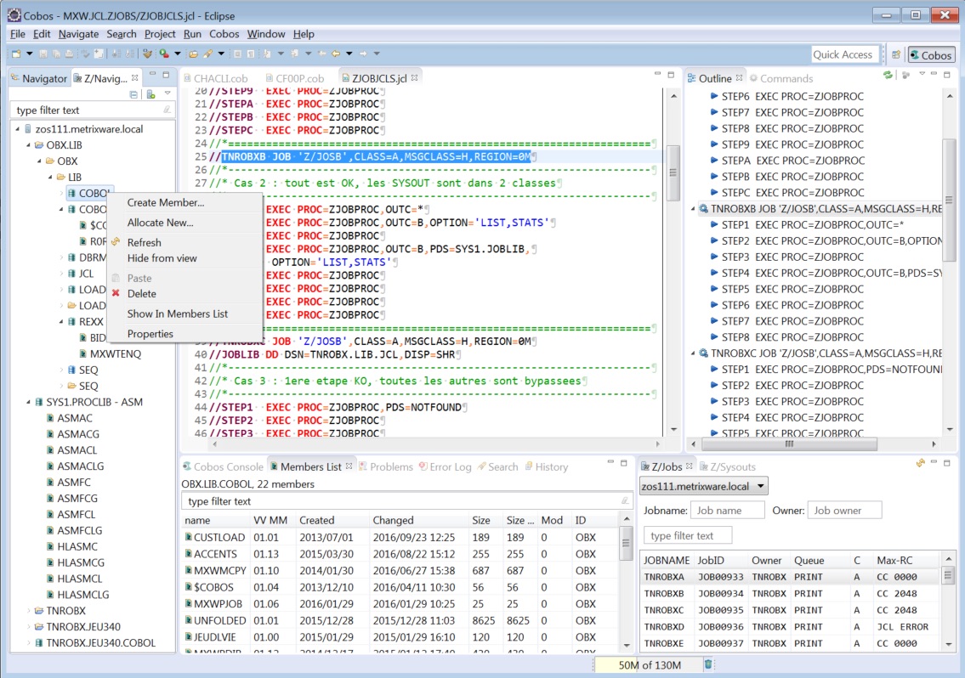Expand the TNROBX.JEU340 tree node
965x678 pixels.
[28, 627]
